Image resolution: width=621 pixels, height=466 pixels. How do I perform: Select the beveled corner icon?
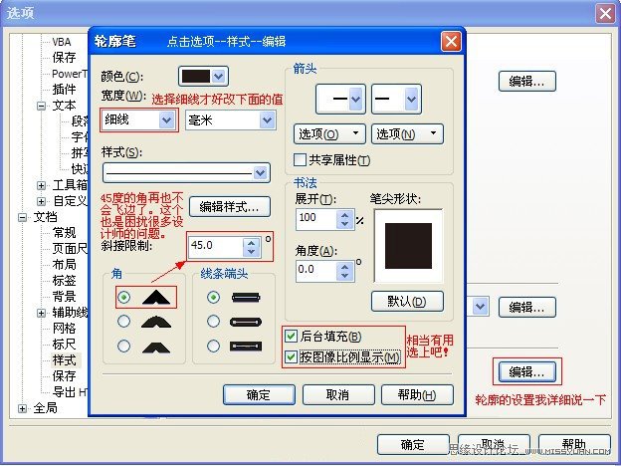pos(156,348)
